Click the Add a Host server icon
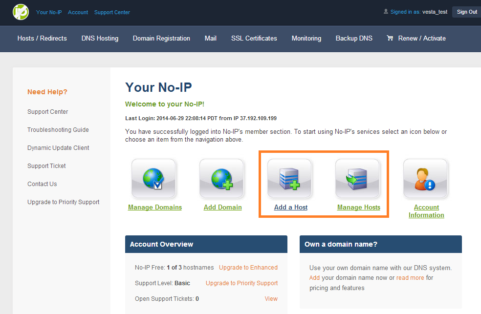The height and width of the screenshot is (314, 481). [x=289, y=178]
